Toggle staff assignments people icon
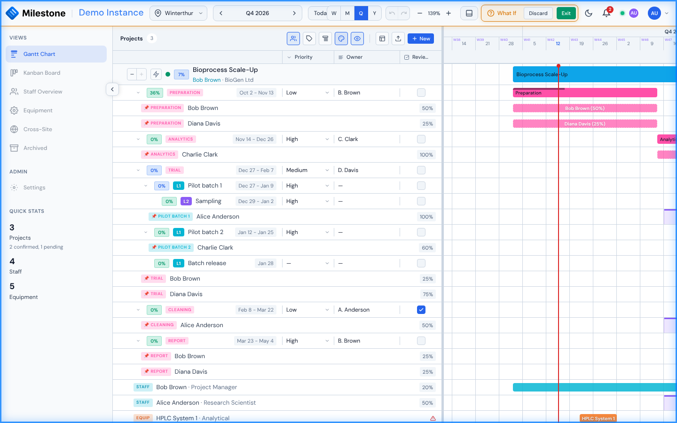 [293, 39]
